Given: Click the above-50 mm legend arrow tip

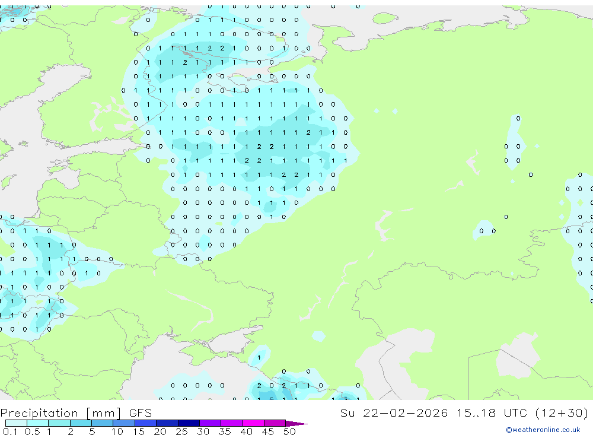Looking at the screenshot, I should pos(297,424).
